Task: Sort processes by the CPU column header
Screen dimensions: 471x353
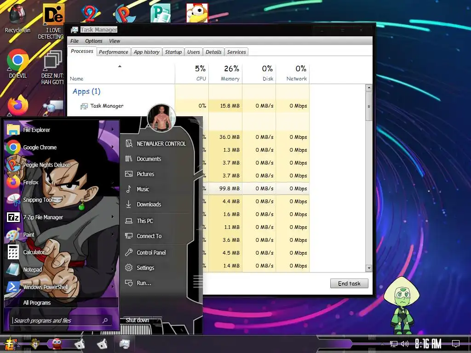Action: [x=192, y=73]
